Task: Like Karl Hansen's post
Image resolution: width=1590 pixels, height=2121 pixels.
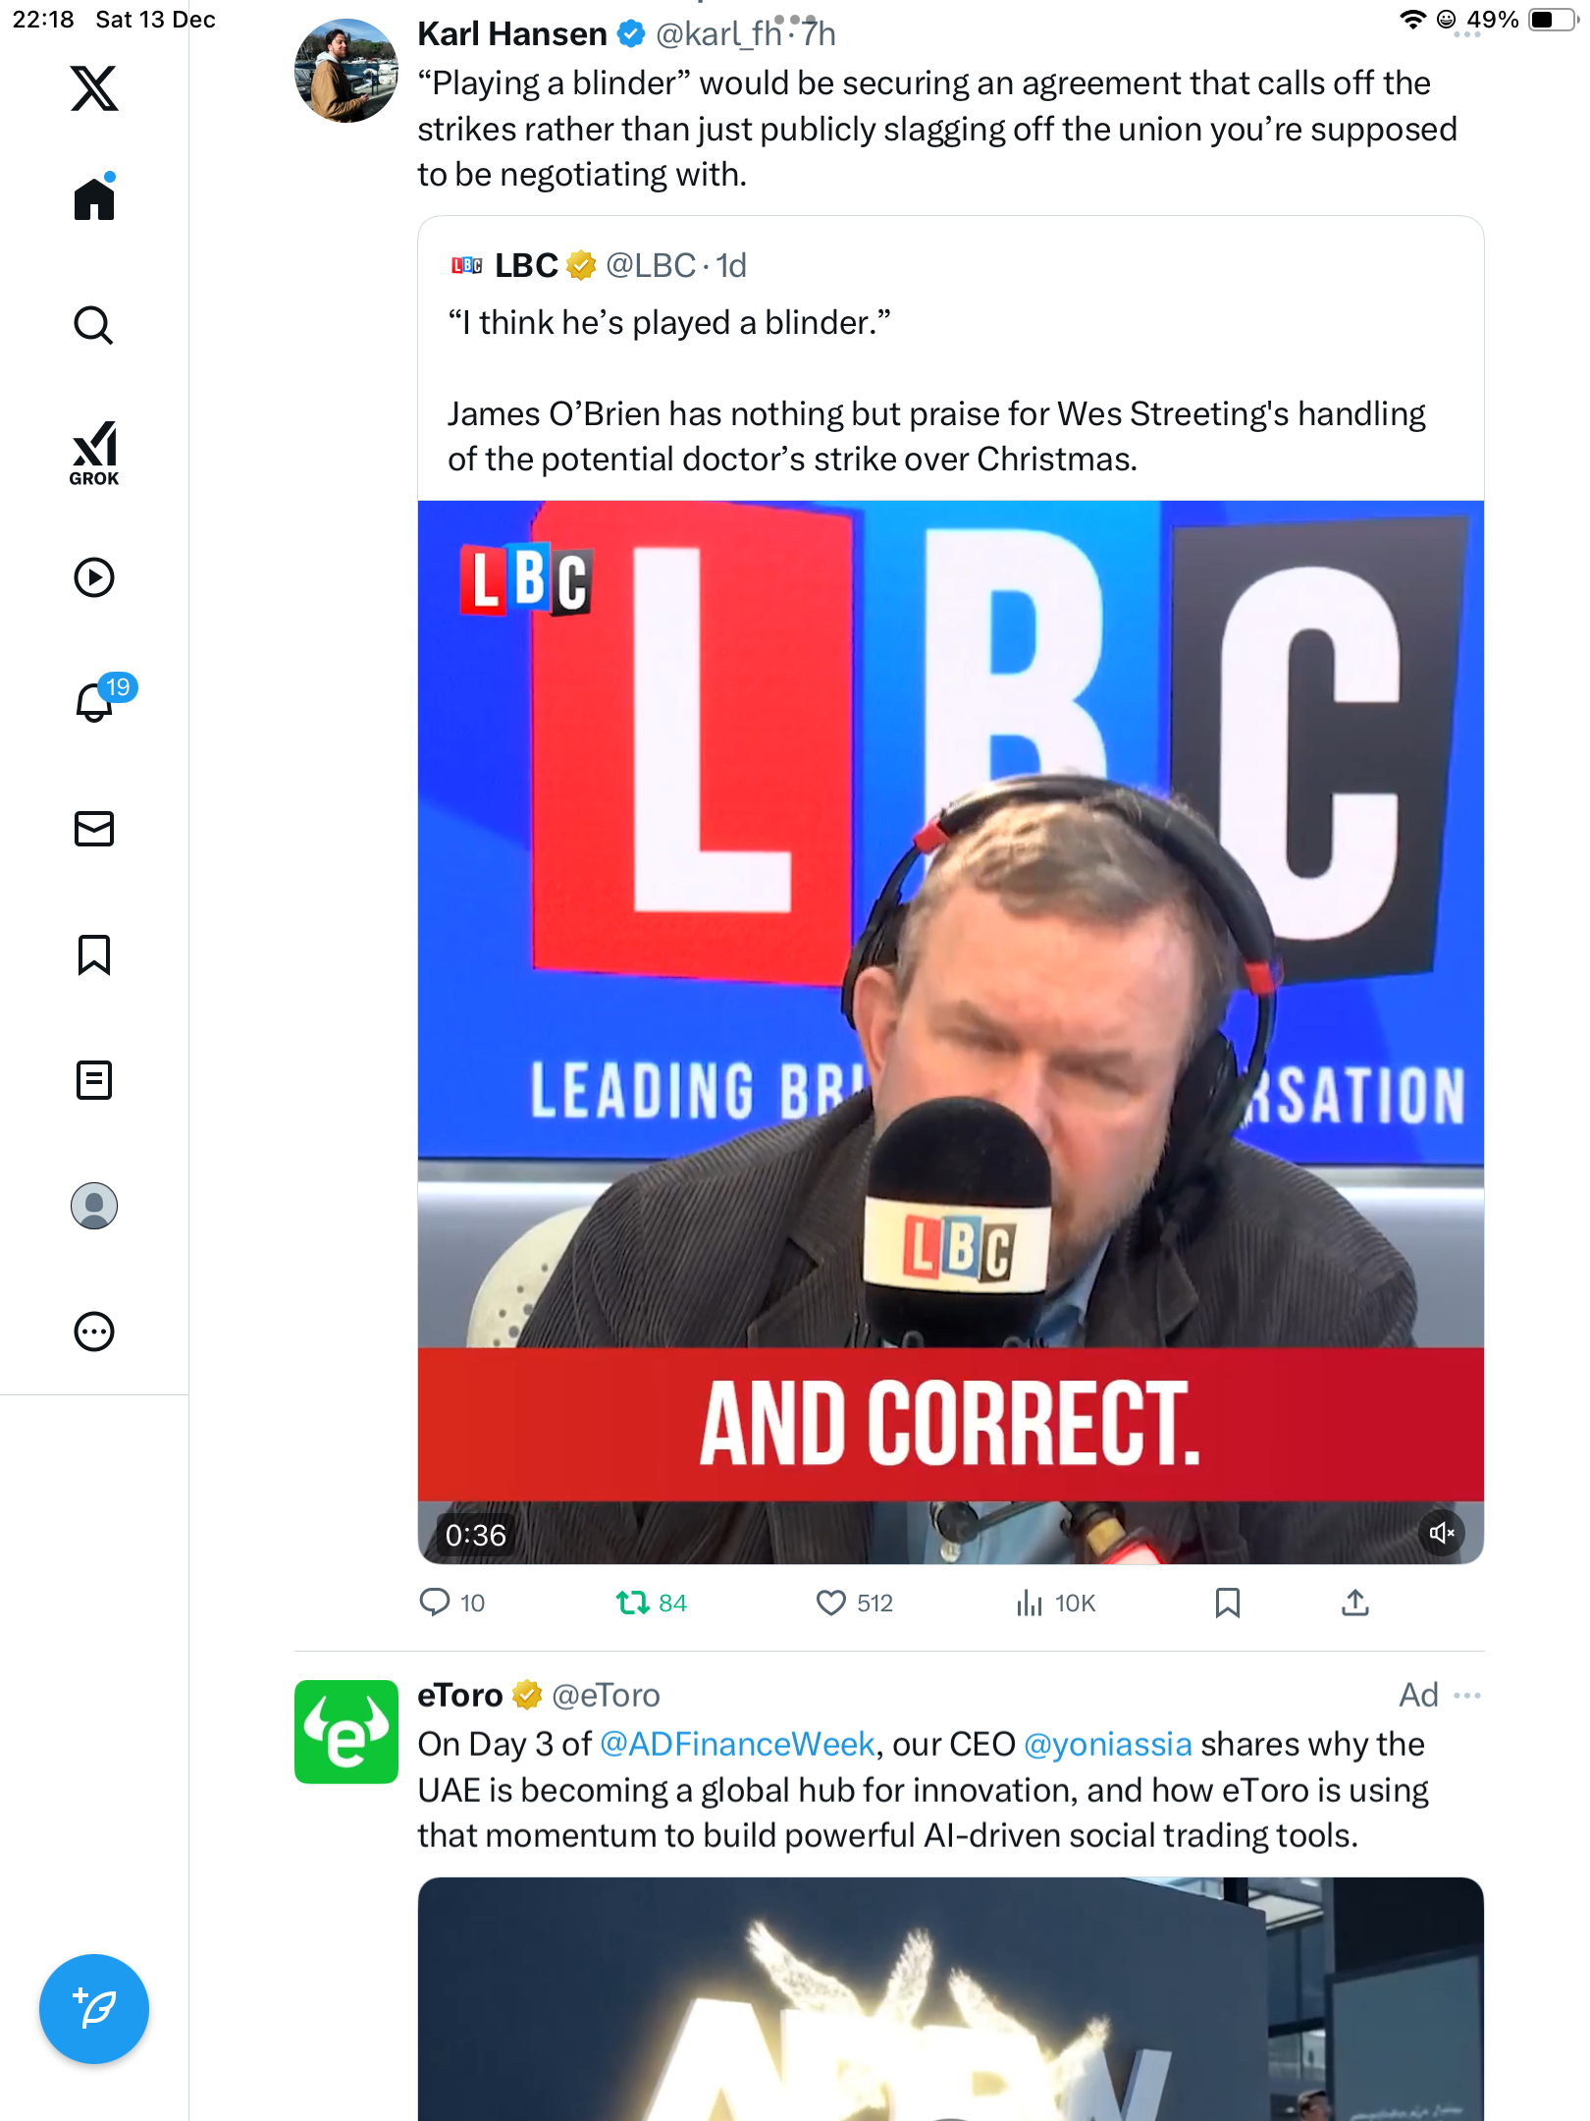Action: (831, 1604)
